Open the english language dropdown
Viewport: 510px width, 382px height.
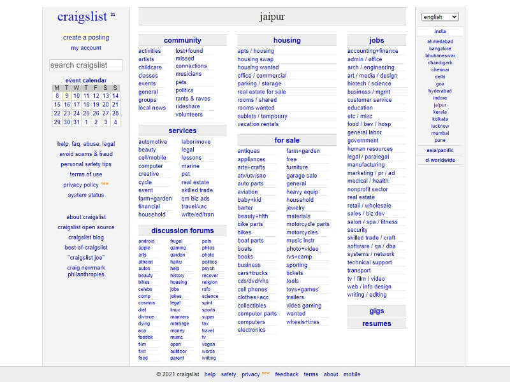(440, 17)
